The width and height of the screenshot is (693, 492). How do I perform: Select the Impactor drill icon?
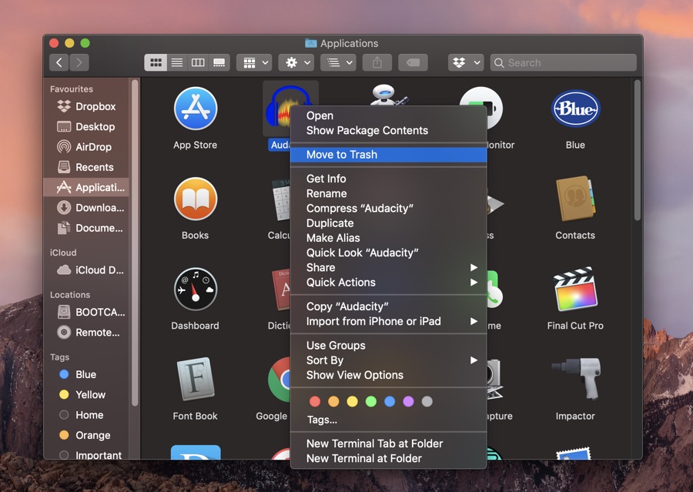click(575, 378)
